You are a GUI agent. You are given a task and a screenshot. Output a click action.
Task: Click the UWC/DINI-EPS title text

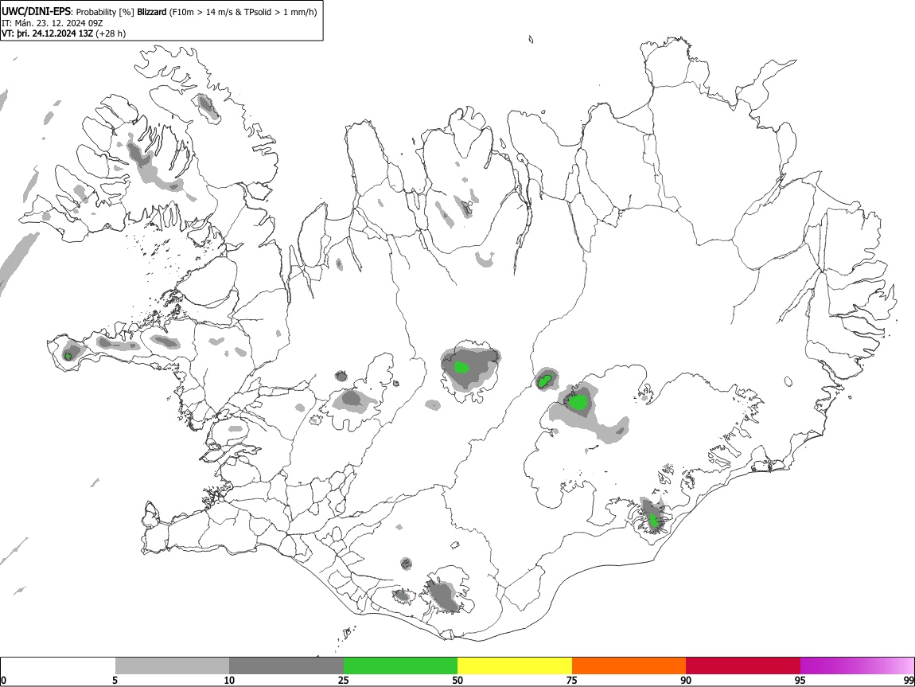coord(36,11)
